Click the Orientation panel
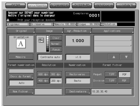Screen dimensions: 140x106 (x=21, y=44)
